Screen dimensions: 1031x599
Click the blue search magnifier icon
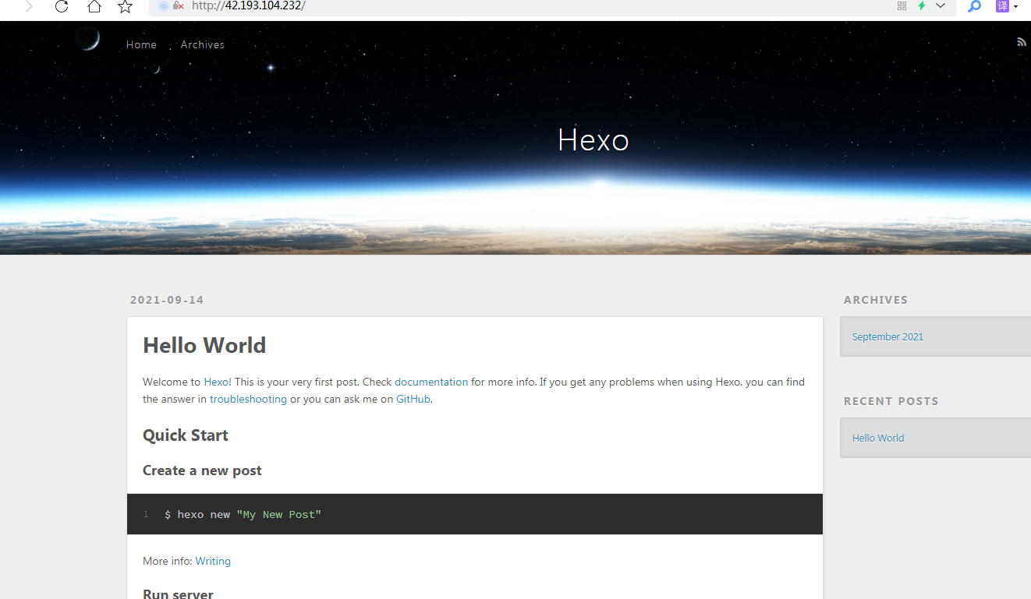[x=974, y=6]
